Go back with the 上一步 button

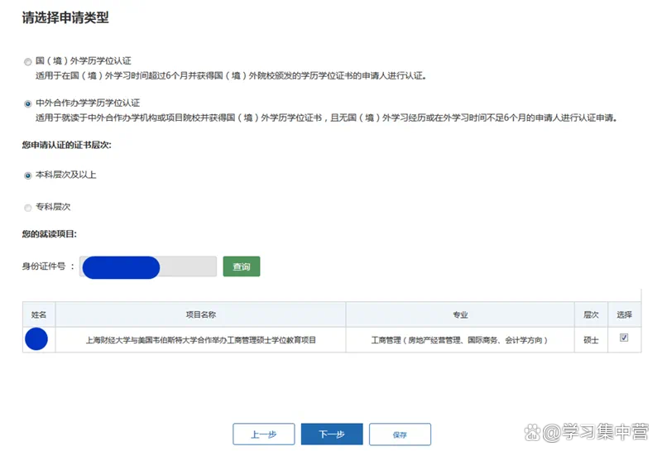(x=263, y=434)
